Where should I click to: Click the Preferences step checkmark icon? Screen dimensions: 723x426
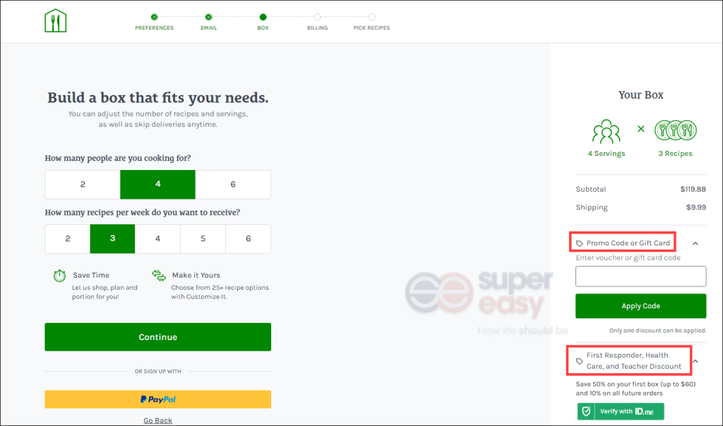154,17
